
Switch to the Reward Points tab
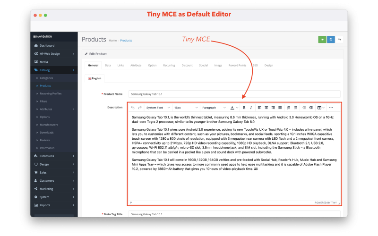pos(238,65)
